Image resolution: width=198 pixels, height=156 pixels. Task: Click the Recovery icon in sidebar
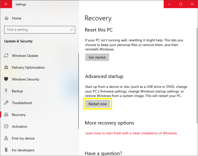6,115
